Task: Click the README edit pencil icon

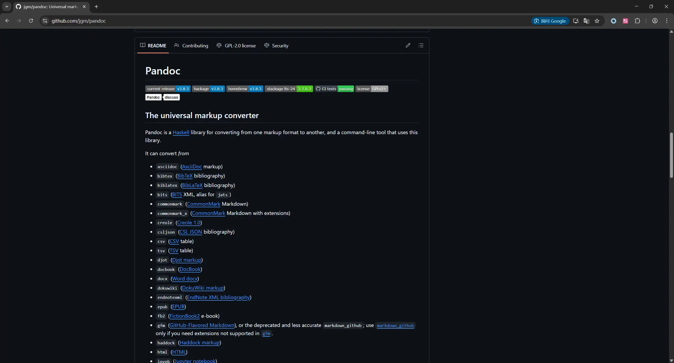Action: [x=408, y=45]
